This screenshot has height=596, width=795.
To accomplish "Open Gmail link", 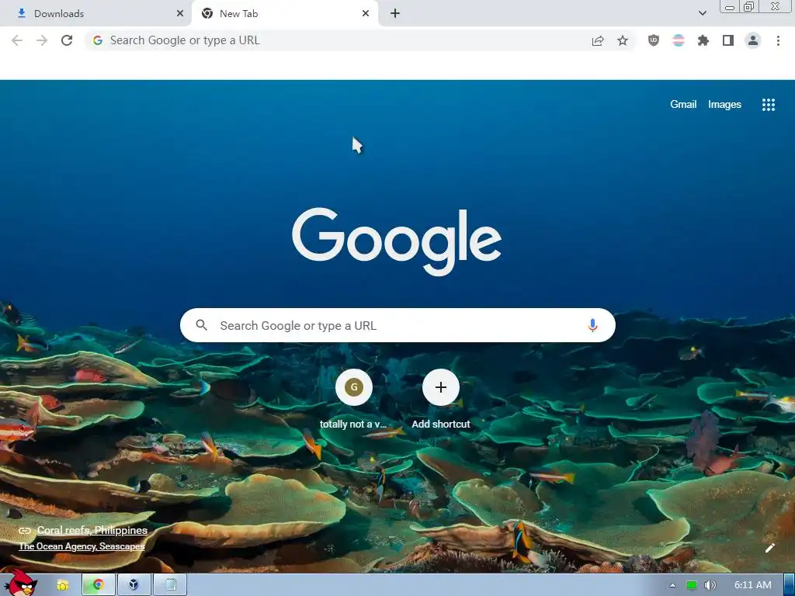I will point(683,105).
